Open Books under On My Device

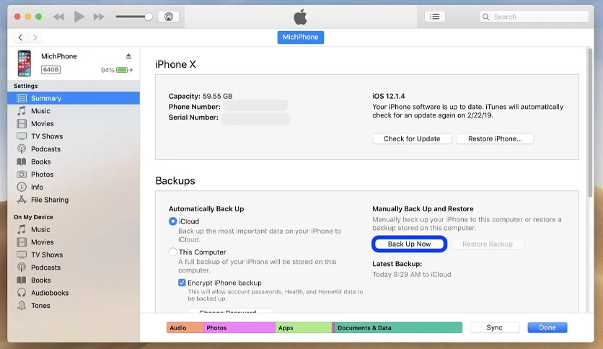pyautogui.click(x=74, y=280)
